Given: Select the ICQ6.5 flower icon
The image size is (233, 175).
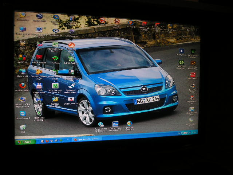Looking at the screenshot, I should 55,58.
